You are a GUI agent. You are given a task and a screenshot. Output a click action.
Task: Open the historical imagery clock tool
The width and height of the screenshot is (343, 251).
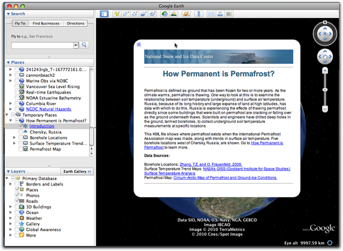[x=165, y=14]
